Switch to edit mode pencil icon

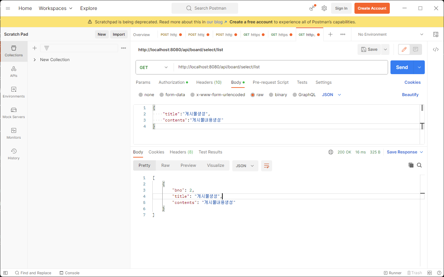(x=404, y=49)
